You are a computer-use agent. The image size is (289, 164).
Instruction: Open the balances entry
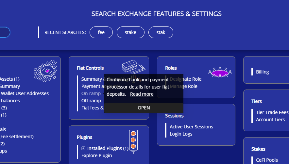(x=10, y=101)
